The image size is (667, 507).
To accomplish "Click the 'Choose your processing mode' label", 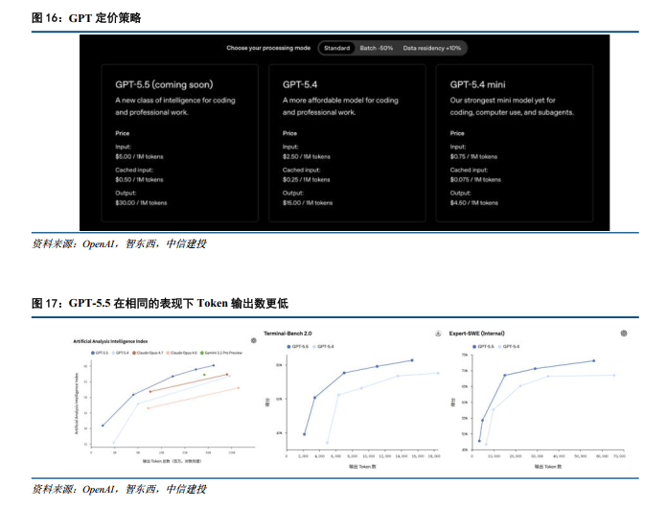I will tap(268, 48).
